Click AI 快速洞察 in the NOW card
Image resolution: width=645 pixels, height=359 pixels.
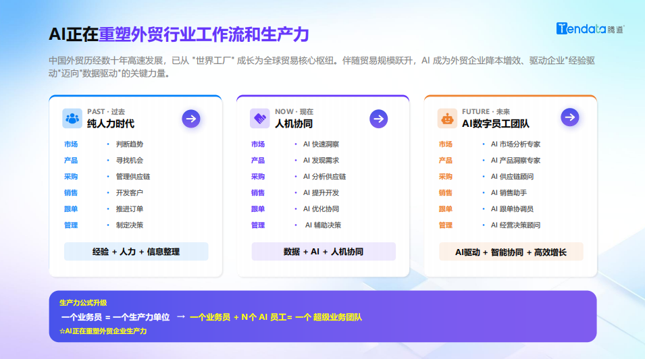click(321, 144)
